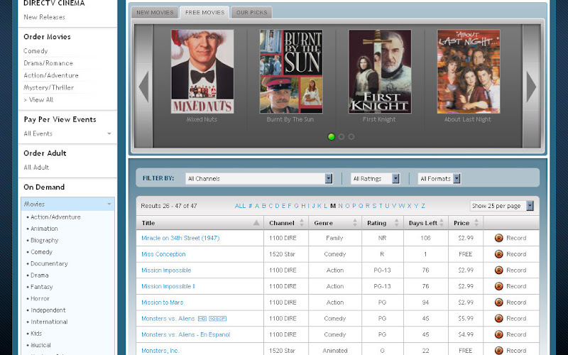
Task: Select Documentary in On Demand list
Action: point(49,263)
